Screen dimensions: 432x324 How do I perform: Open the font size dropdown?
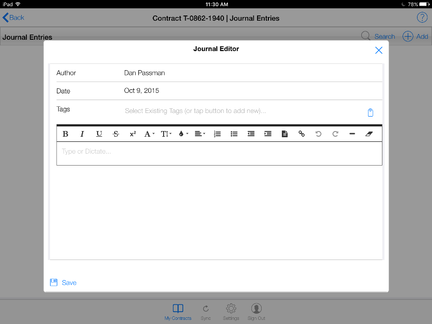click(x=166, y=134)
